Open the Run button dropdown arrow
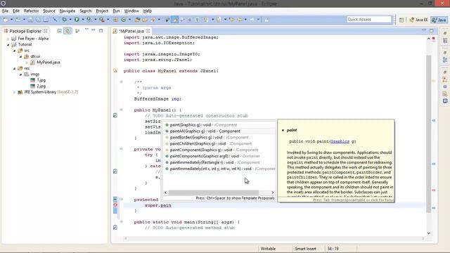 (x=83, y=20)
